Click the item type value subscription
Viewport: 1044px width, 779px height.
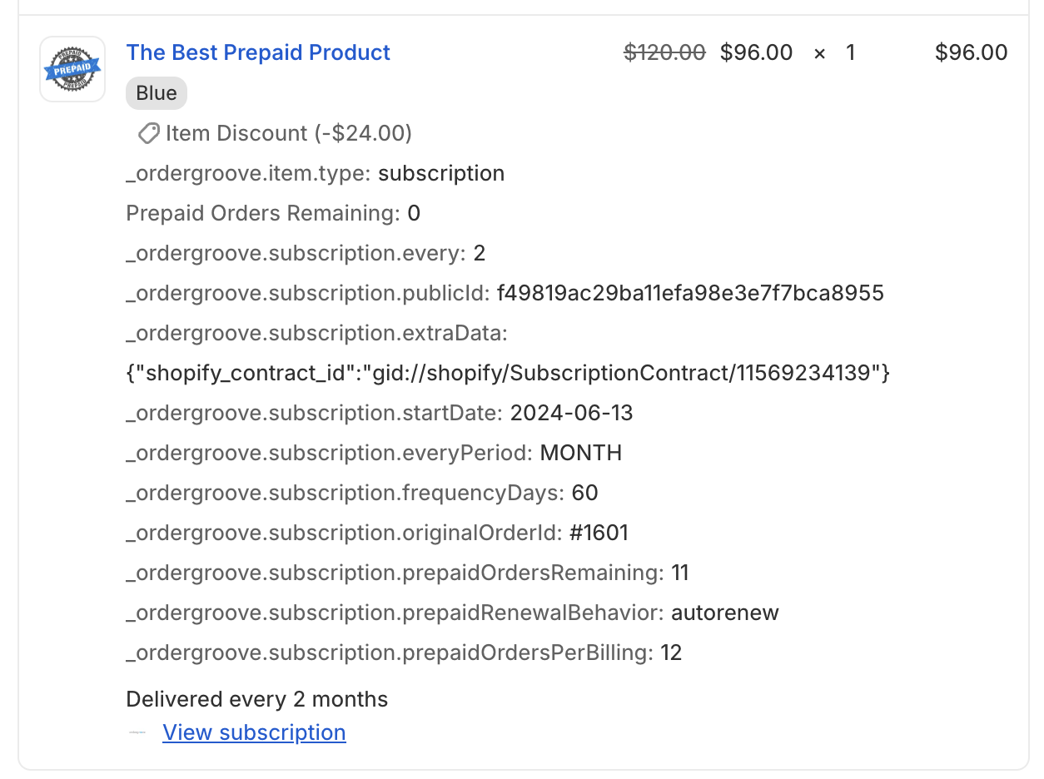(x=441, y=173)
